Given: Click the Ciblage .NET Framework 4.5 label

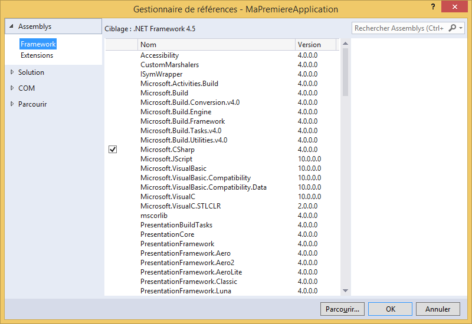Looking at the screenshot, I should pos(150,29).
